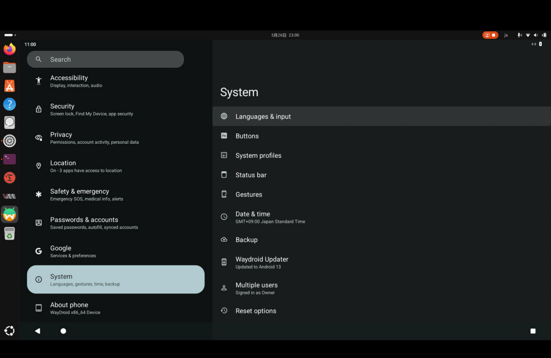This screenshot has width=551, height=358.
Task: Click the Google G icon
Action: pyautogui.click(x=39, y=251)
